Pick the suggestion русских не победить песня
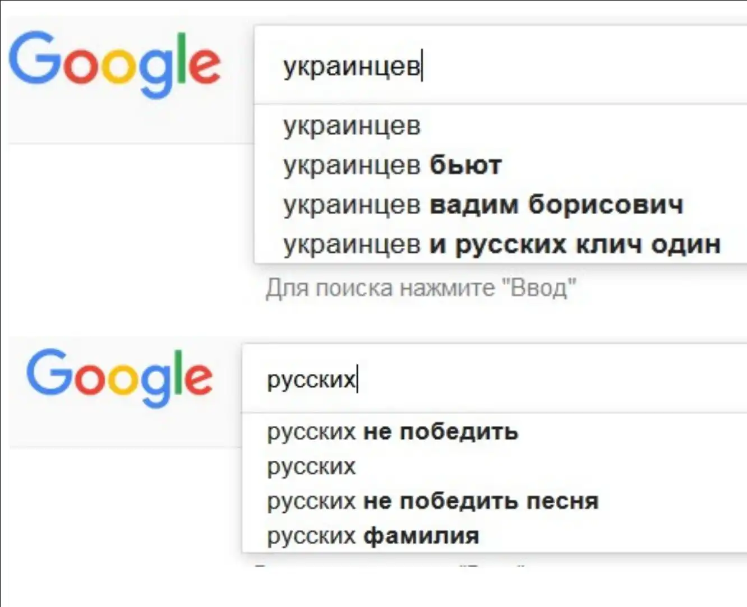747x607 pixels. tap(432, 501)
